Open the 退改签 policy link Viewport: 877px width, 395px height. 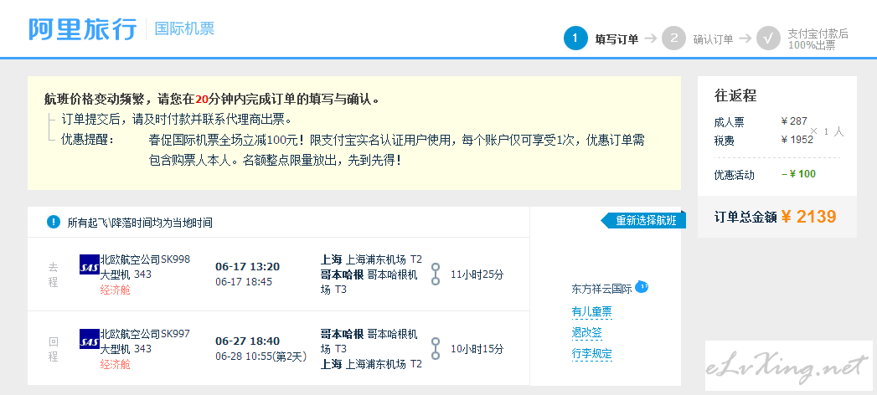pyautogui.click(x=586, y=333)
